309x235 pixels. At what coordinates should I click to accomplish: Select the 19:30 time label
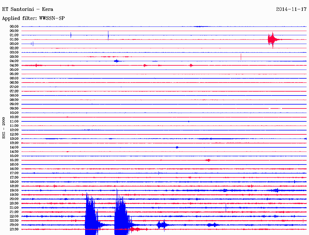point(14,195)
